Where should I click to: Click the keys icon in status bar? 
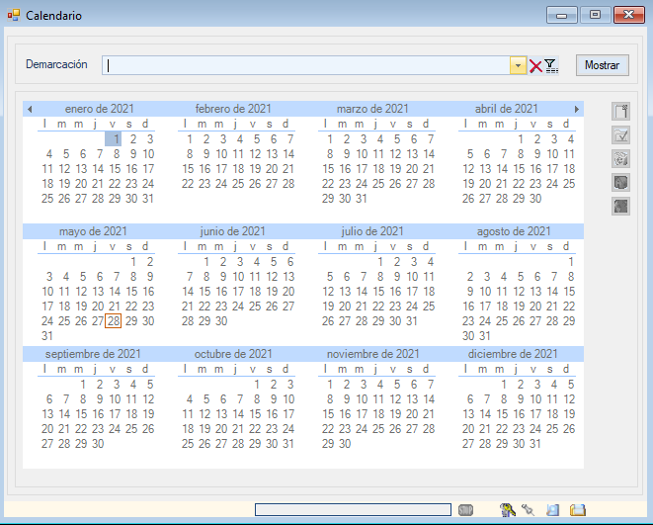[x=509, y=510]
